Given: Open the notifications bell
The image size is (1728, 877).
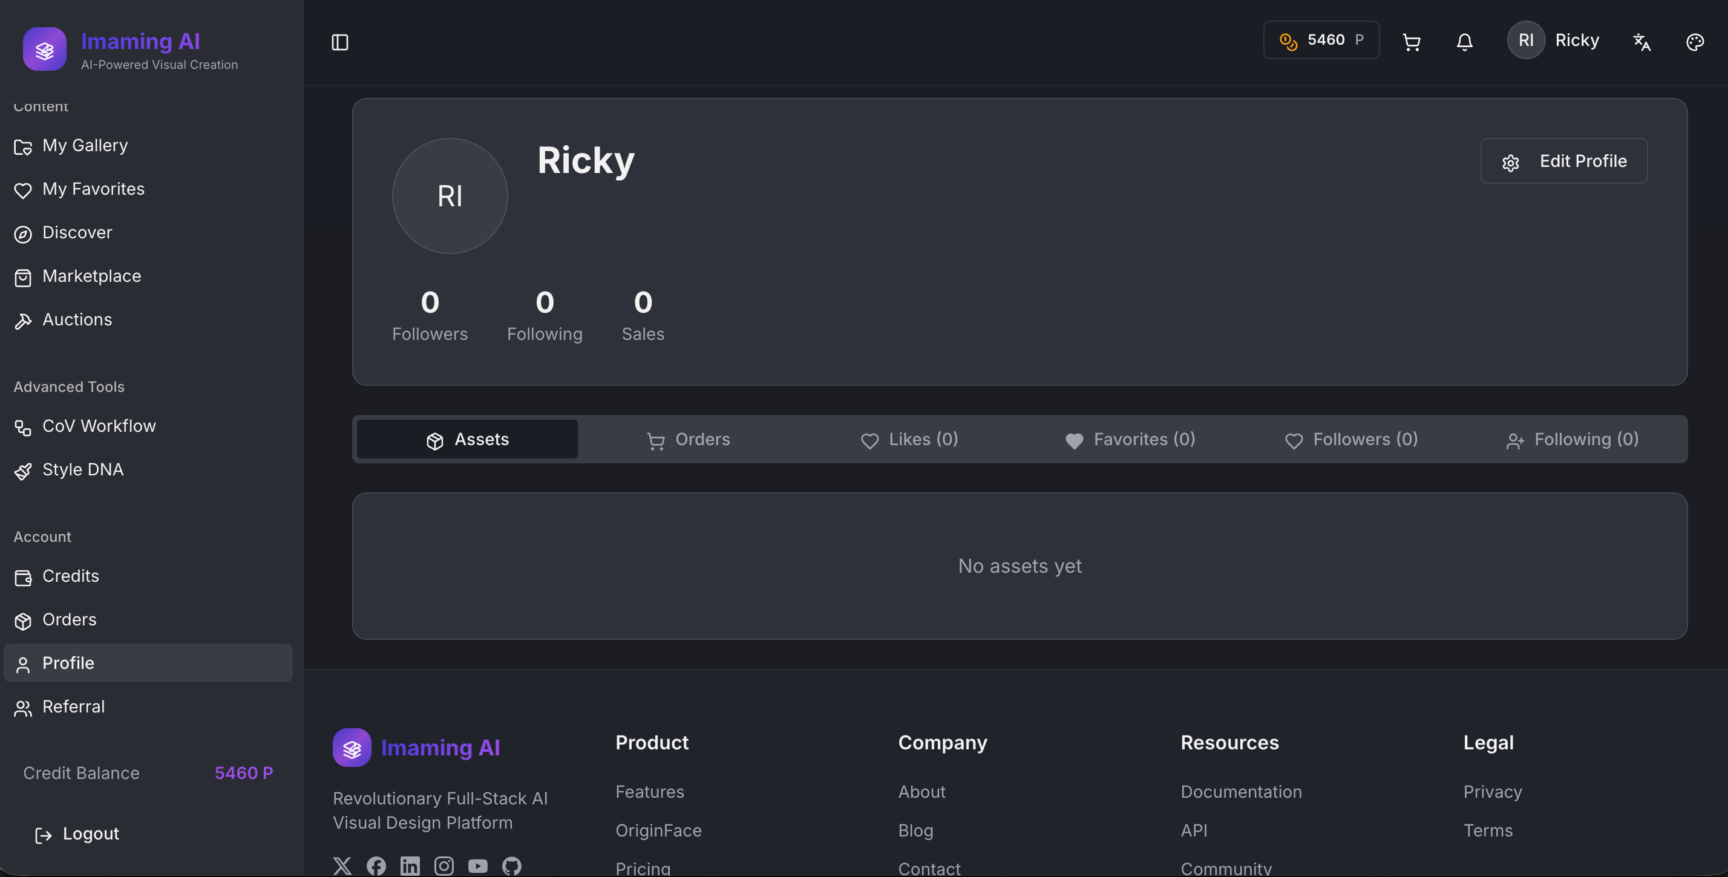Looking at the screenshot, I should (x=1464, y=42).
